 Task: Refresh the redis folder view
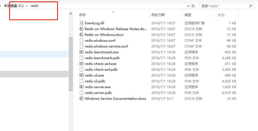click(193, 6)
